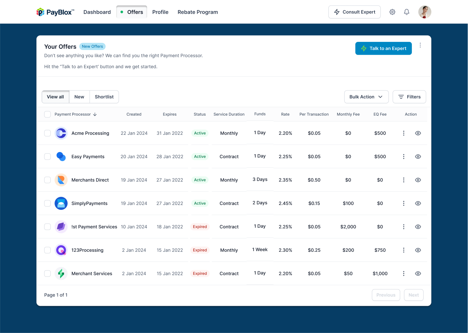View the Acme Processing offer via eye icon

[418, 133]
